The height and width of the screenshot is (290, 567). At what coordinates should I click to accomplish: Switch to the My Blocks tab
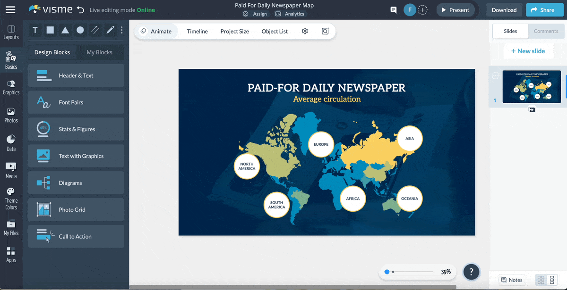click(99, 52)
